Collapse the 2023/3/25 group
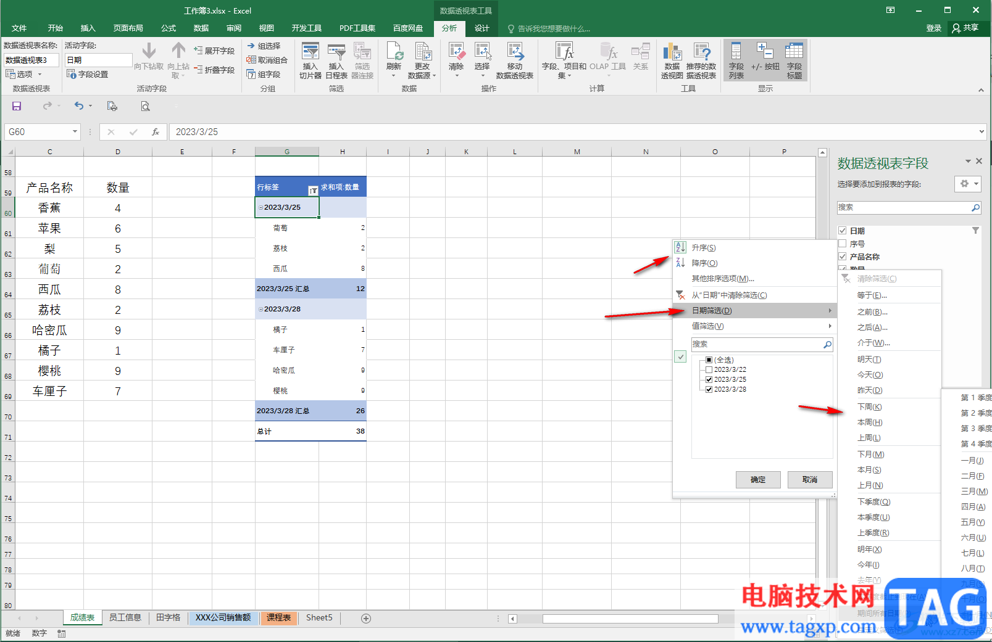Image resolution: width=992 pixels, height=642 pixels. (261, 207)
